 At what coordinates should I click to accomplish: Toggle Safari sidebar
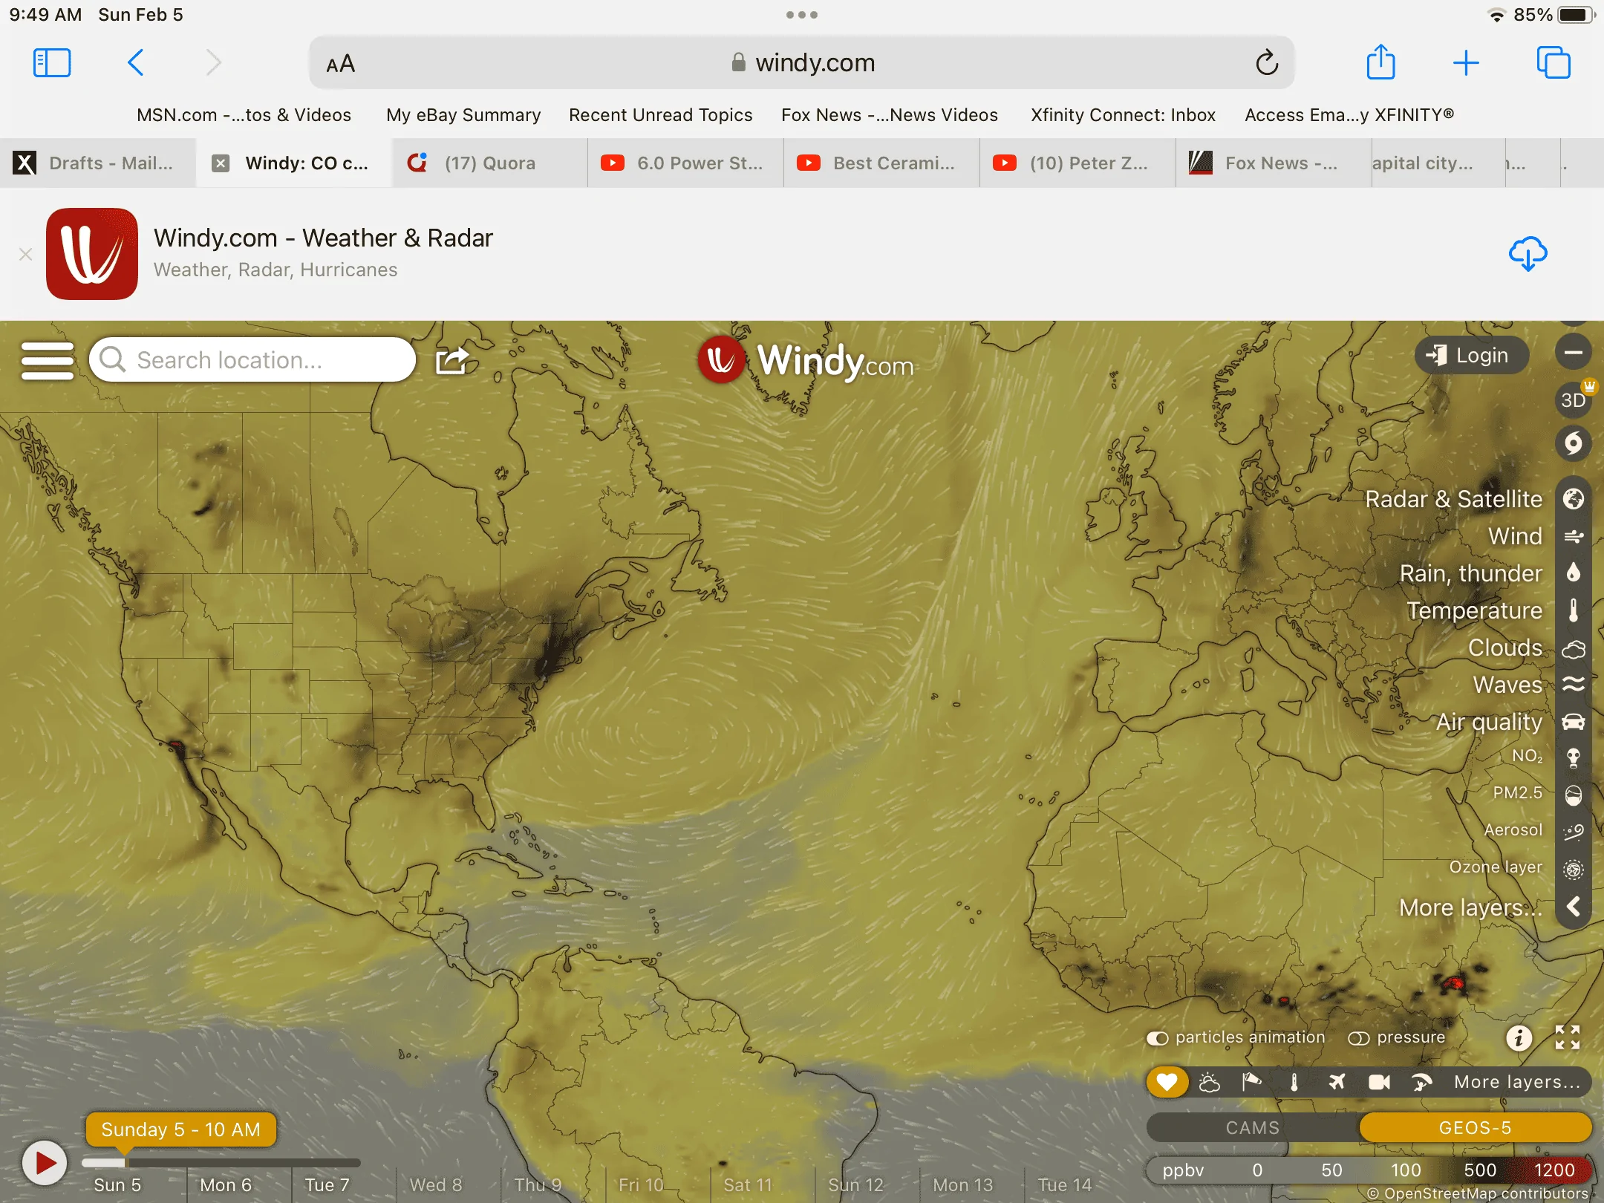pos(52,63)
